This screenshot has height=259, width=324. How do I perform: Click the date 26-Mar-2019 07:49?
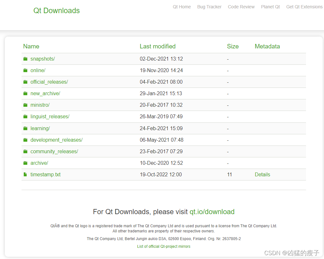pos(161,116)
